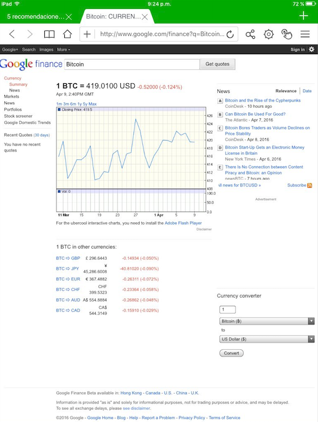The height and width of the screenshot is (422, 318).
Task: Select the 'Bitcoin: CURREN' tab
Action: (113, 17)
